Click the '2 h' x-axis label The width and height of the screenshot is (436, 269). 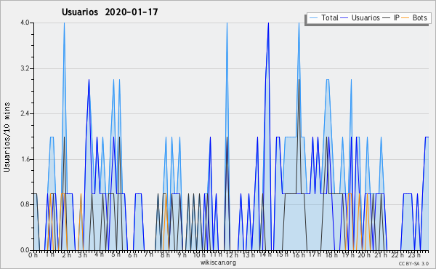(x=66, y=255)
